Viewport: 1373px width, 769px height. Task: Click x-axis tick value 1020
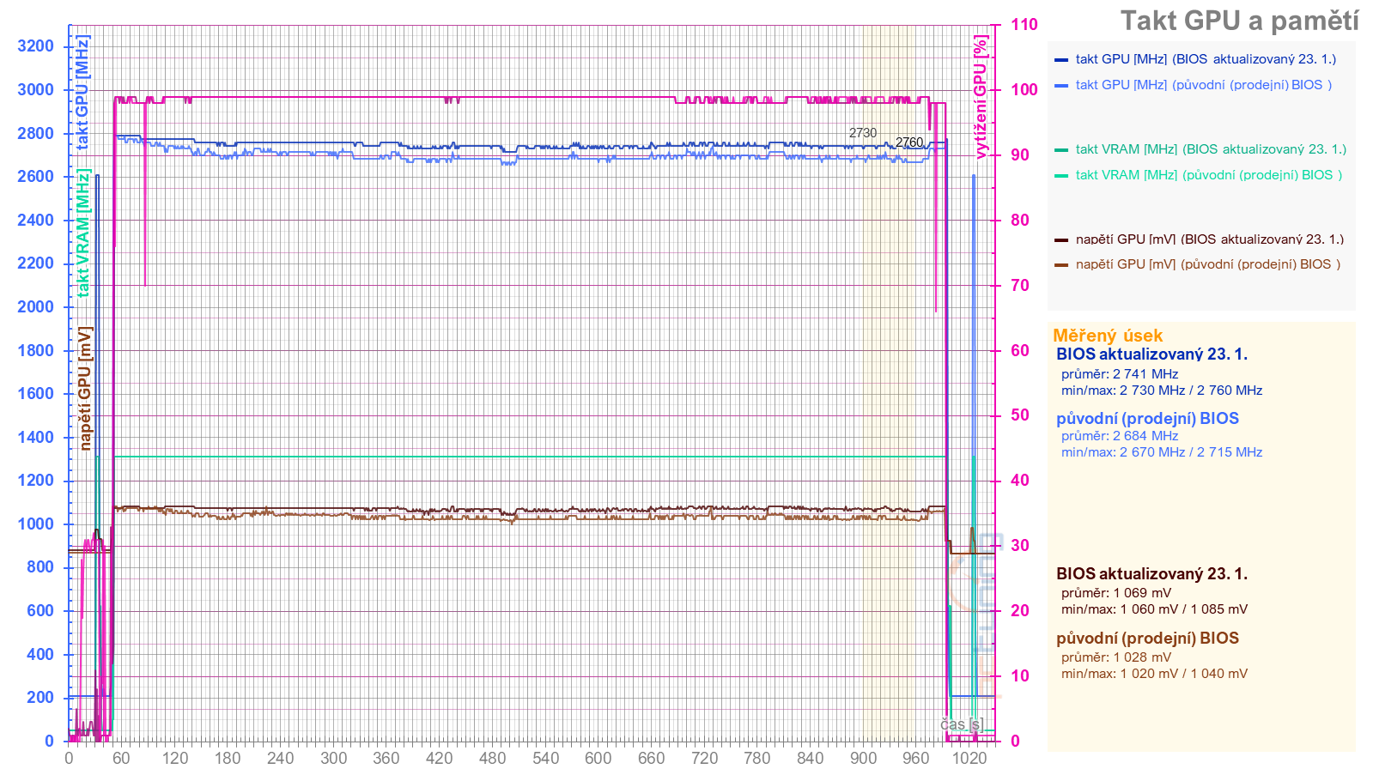(969, 758)
